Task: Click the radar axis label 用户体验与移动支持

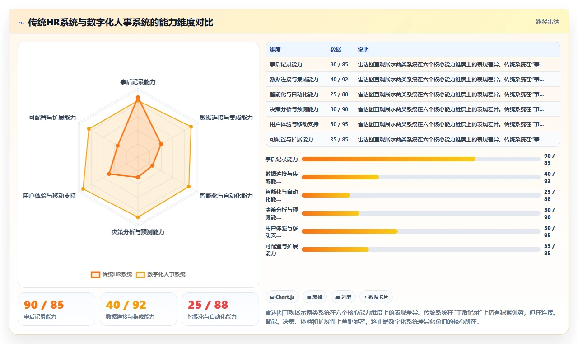Action: (50, 196)
